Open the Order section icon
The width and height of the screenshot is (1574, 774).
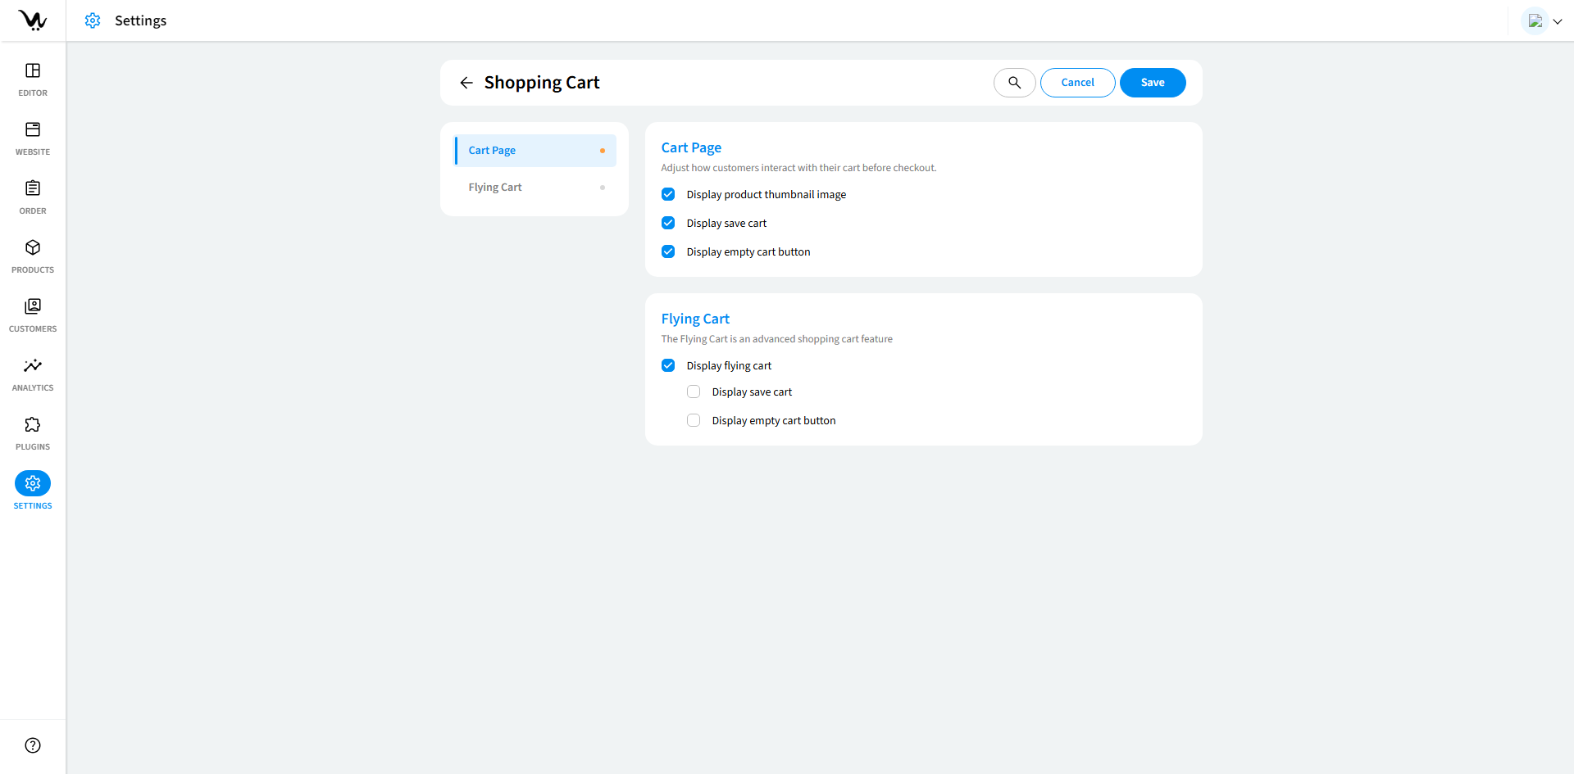pos(33,189)
